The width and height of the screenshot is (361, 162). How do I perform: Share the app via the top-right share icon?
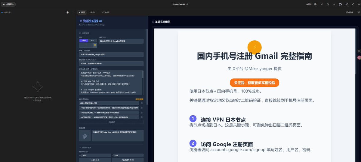click(x=353, y=4)
